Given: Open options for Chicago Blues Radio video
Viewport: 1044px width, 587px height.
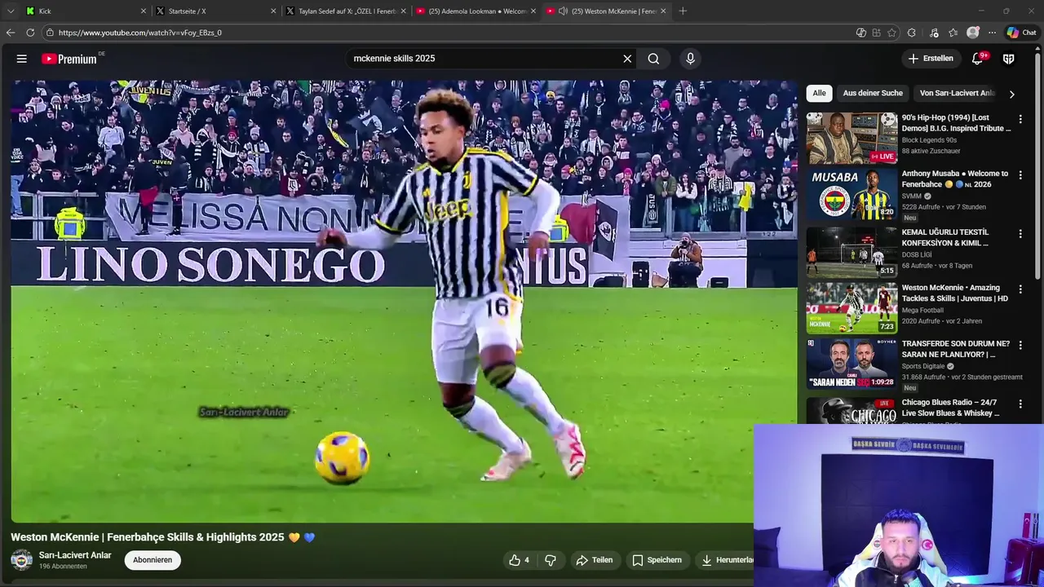Looking at the screenshot, I should coord(1020,404).
